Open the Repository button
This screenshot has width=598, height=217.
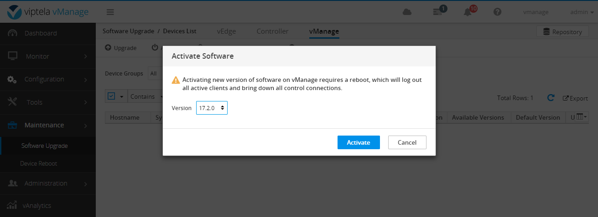[x=562, y=32]
